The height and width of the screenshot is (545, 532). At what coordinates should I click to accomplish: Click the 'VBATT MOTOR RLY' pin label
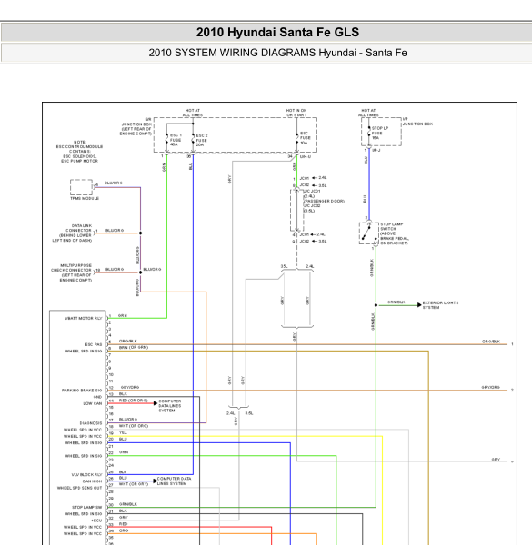coord(84,319)
